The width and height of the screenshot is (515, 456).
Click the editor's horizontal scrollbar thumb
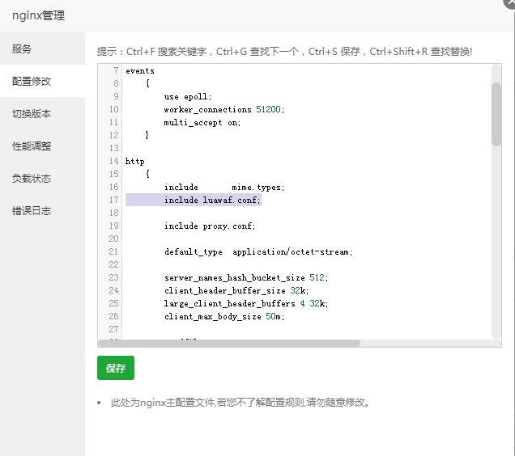click(229, 344)
